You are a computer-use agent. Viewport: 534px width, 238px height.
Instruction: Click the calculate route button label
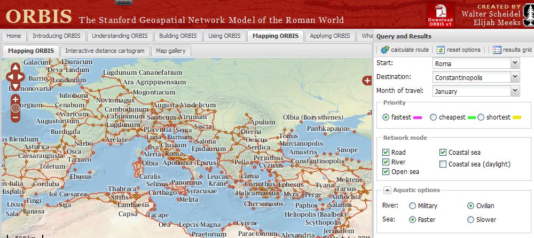pos(410,50)
